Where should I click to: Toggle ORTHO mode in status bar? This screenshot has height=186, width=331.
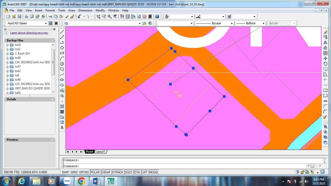point(83,172)
